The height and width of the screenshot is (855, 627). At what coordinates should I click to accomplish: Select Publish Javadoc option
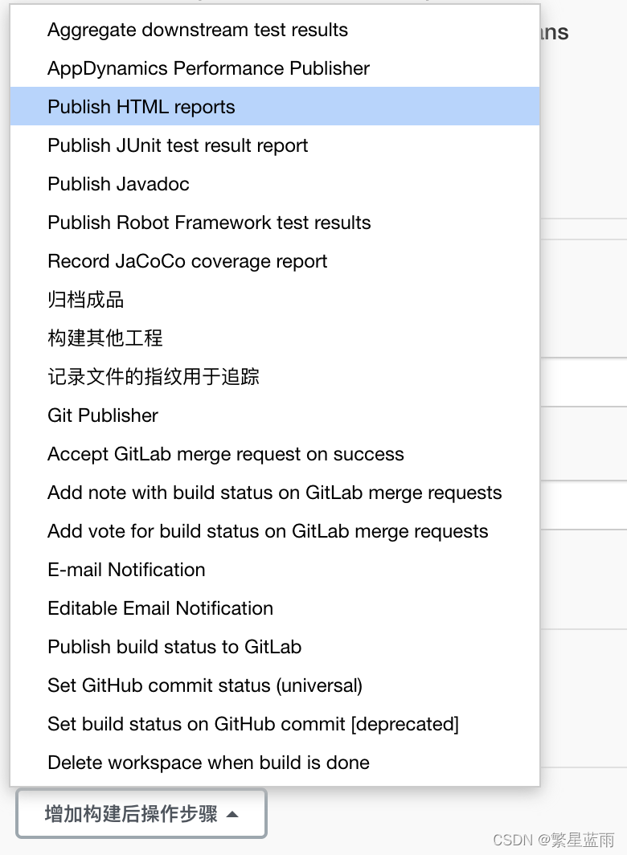(x=274, y=184)
